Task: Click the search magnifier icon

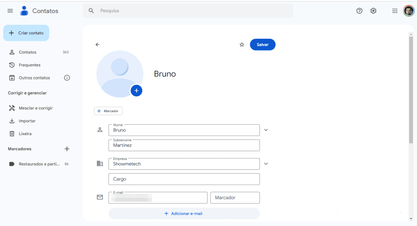Action: pyautogui.click(x=91, y=11)
